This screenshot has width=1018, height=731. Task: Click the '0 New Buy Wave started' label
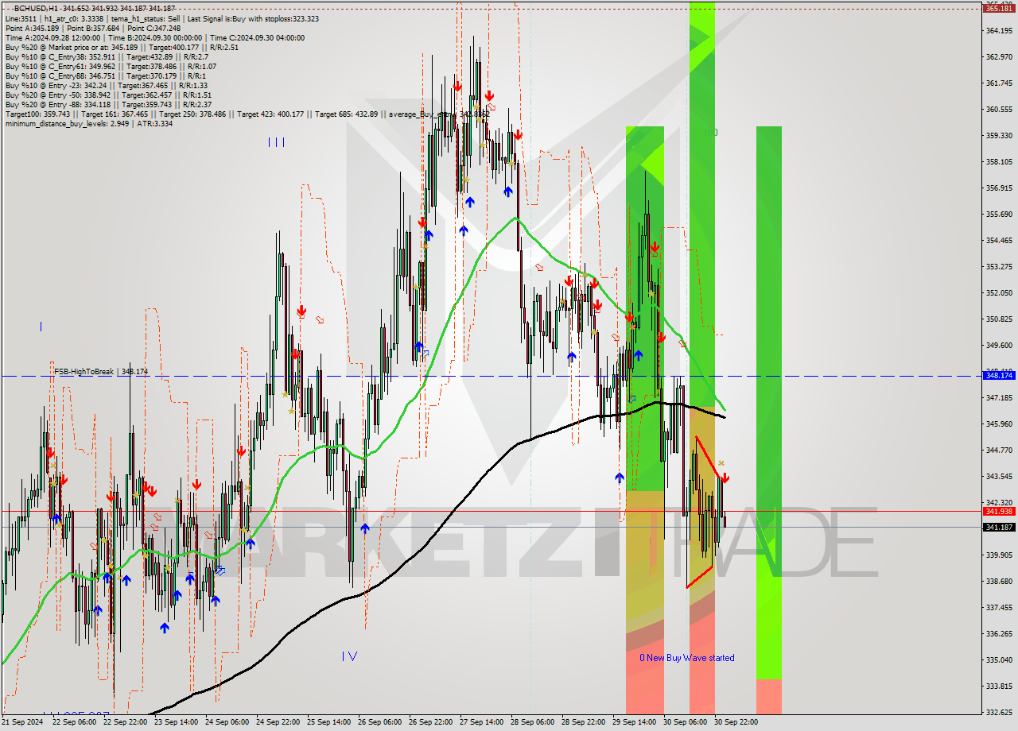tap(687, 658)
